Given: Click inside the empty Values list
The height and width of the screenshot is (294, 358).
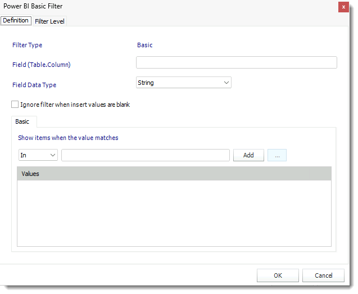Looking at the screenshot, I should click(174, 213).
